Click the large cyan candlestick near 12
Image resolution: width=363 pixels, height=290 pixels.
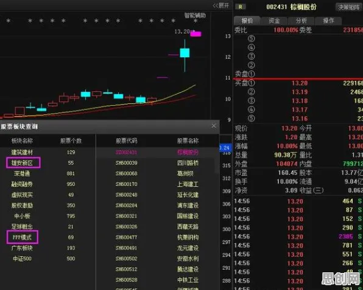click(185, 53)
